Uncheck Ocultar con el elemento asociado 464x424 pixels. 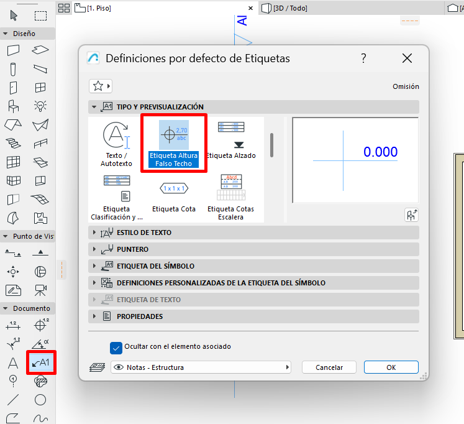(116, 348)
